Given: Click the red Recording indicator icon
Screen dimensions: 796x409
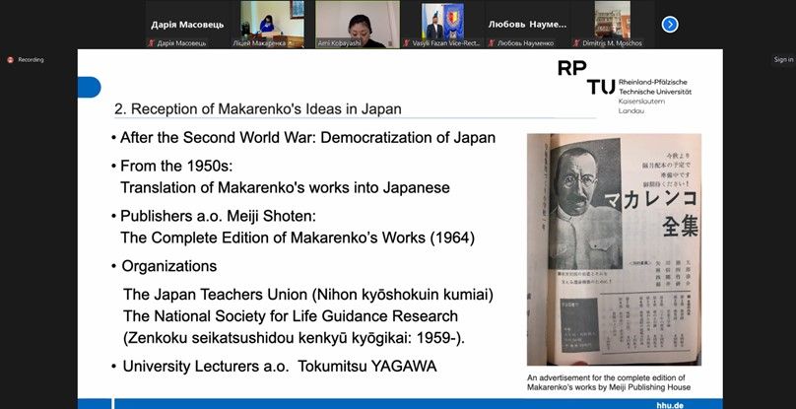Looking at the screenshot, I should pyautogui.click(x=11, y=60).
